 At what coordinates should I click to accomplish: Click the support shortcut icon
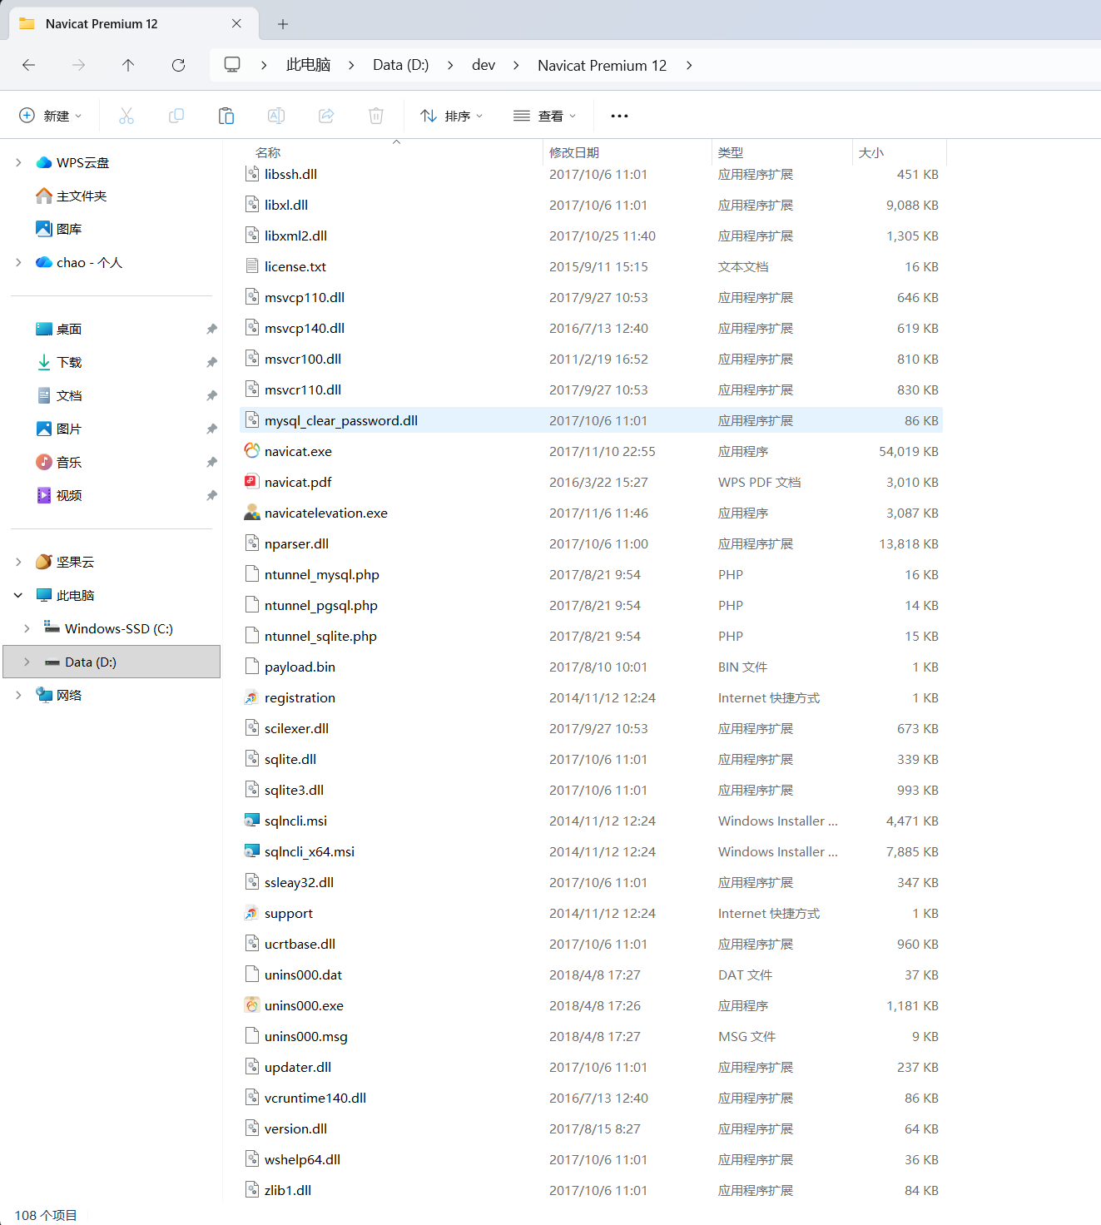[x=252, y=913]
